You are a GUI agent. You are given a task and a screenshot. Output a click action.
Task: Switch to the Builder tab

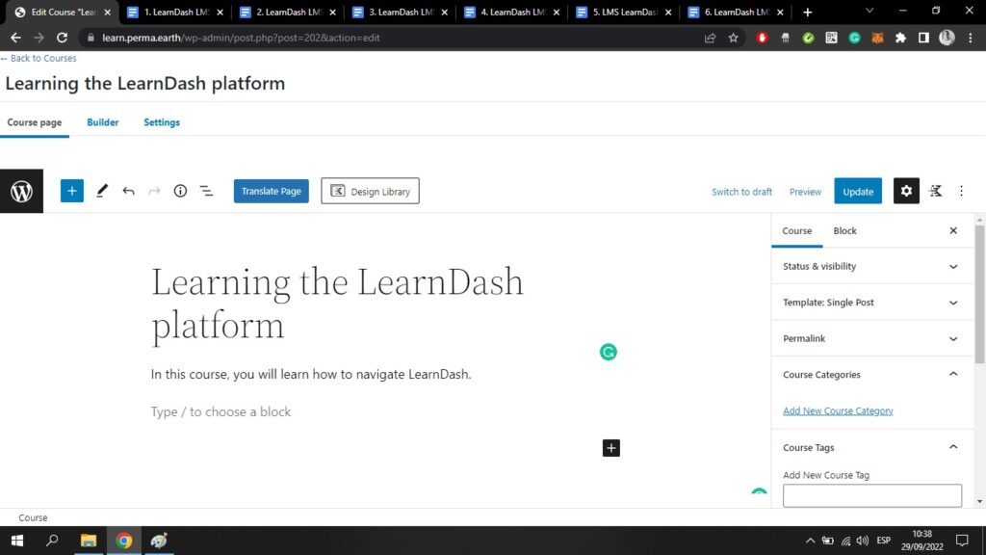pyautogui.click(x=103, y=122)
